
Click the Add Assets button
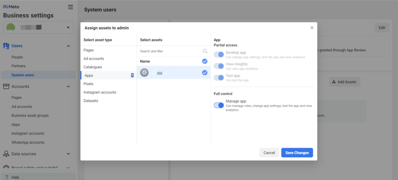point(344,82)
